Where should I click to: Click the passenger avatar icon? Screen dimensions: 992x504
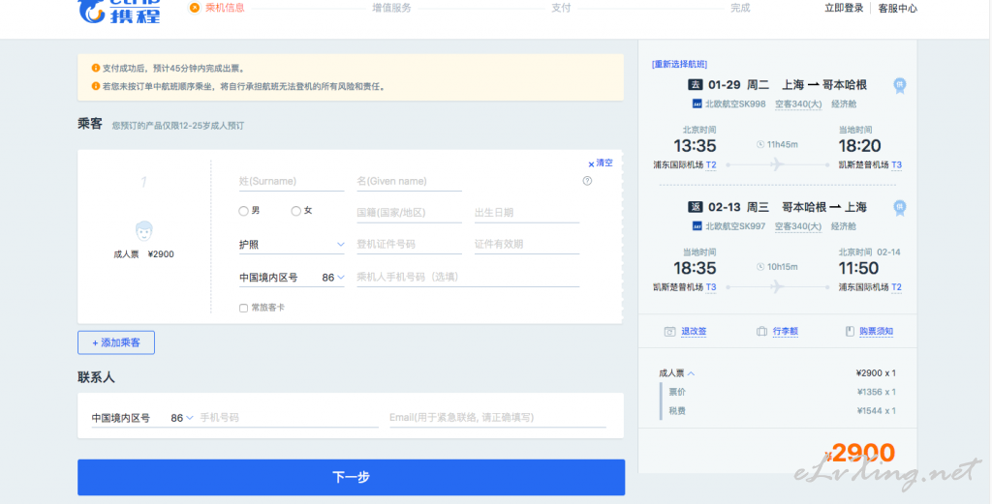click(x=144, y=230)
